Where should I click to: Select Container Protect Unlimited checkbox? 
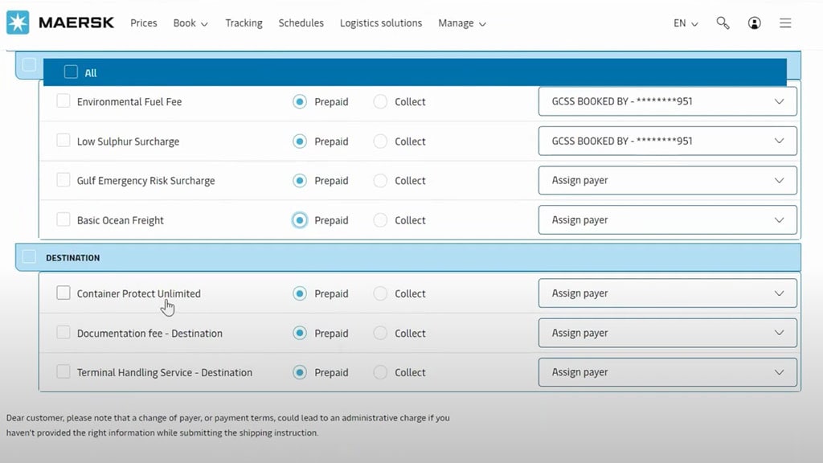click(x=63, y=293)
